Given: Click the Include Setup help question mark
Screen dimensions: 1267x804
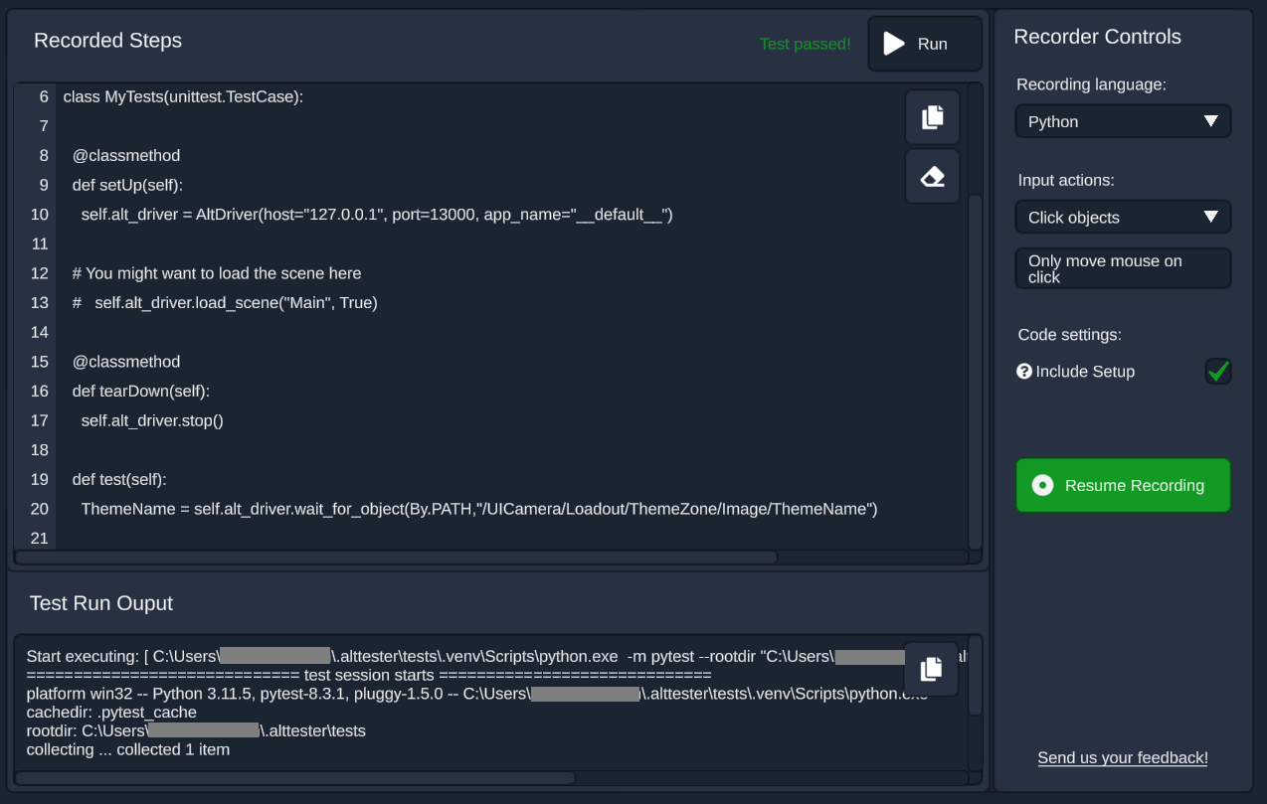Looking at the screenshot, I should pos(1023,372).
